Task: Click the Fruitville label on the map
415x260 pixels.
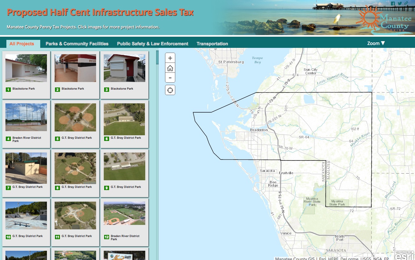Action: point(286,173)
